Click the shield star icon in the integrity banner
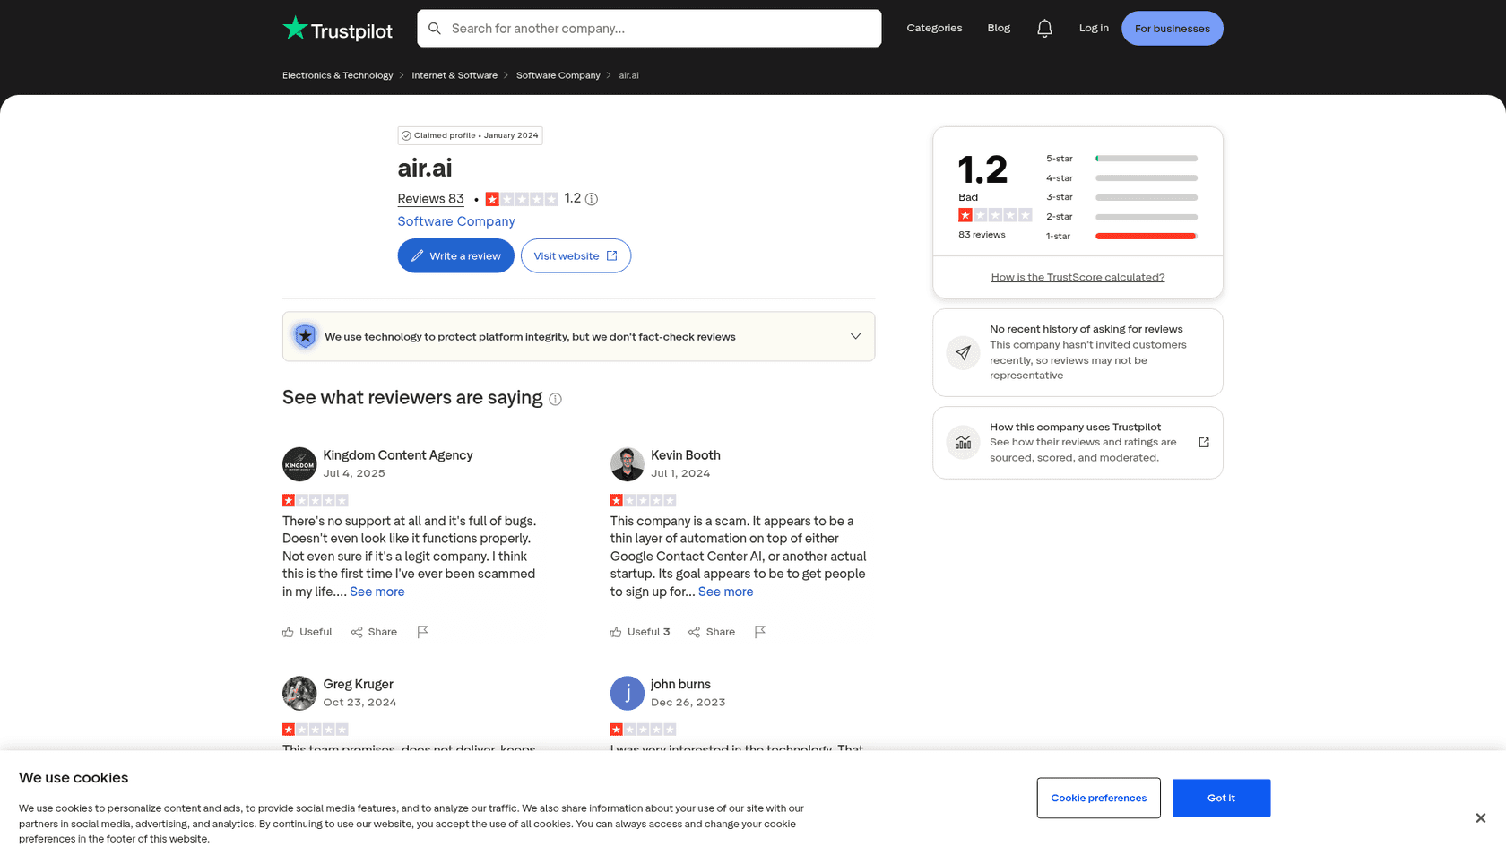 [306, 336]
